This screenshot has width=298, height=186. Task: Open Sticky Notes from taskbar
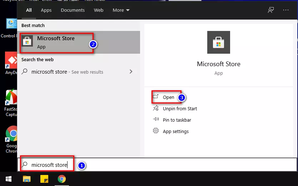[x=44, y=179]
